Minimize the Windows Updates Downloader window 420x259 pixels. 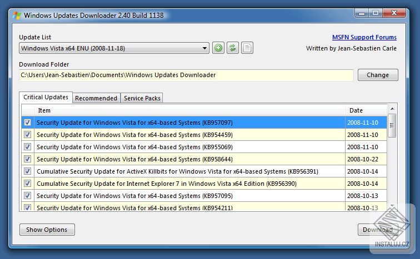tap(362, 13)
